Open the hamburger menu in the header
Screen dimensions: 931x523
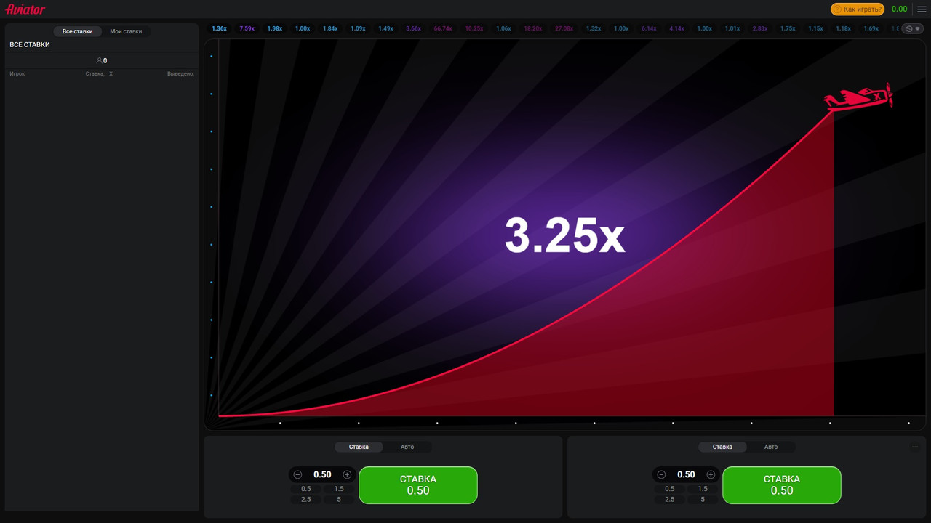pyautogui.click(x=922, y=9)
